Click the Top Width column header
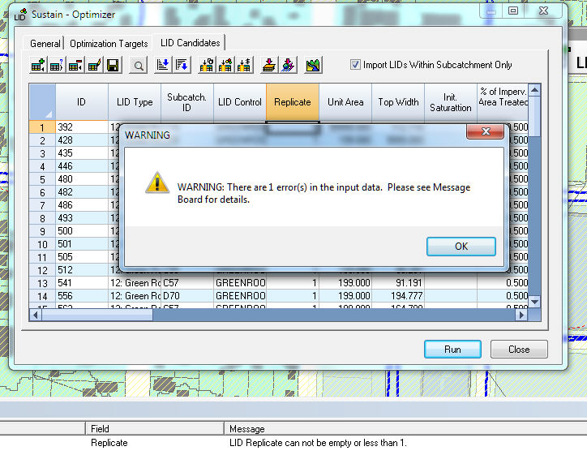This screenshot has width=587, height=455. point(398,102)
